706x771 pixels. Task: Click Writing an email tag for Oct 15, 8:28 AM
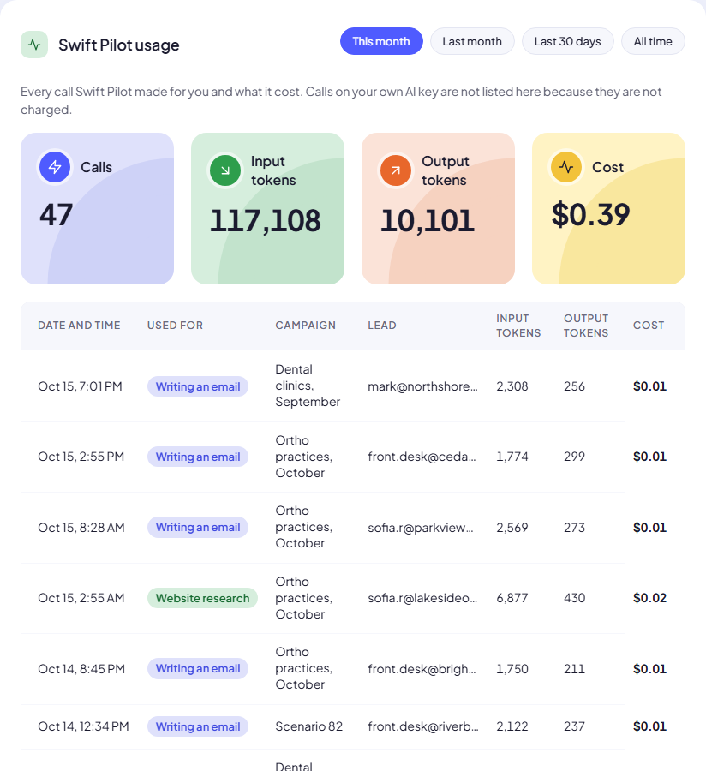(198, 527)
